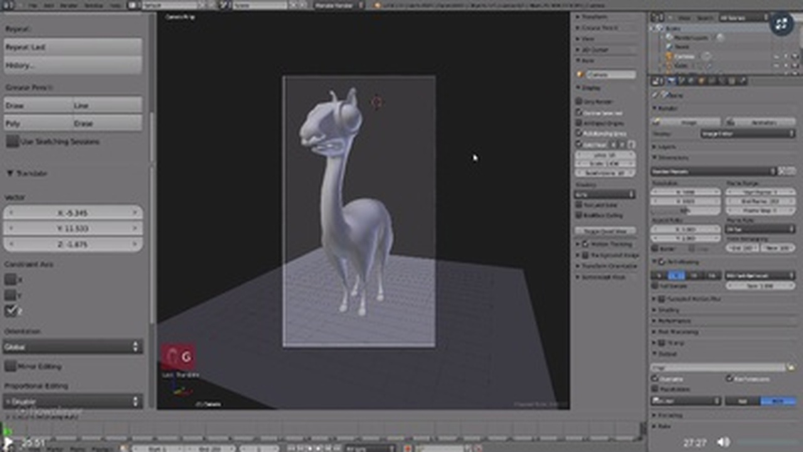This screenshot has width=803, height=452.
Task: Click the volume speaker icon
Action: 723,443
